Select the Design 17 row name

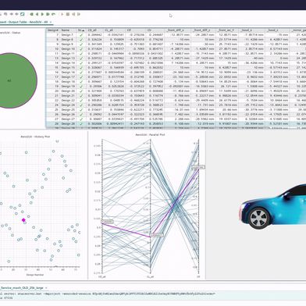click(68, 77)
